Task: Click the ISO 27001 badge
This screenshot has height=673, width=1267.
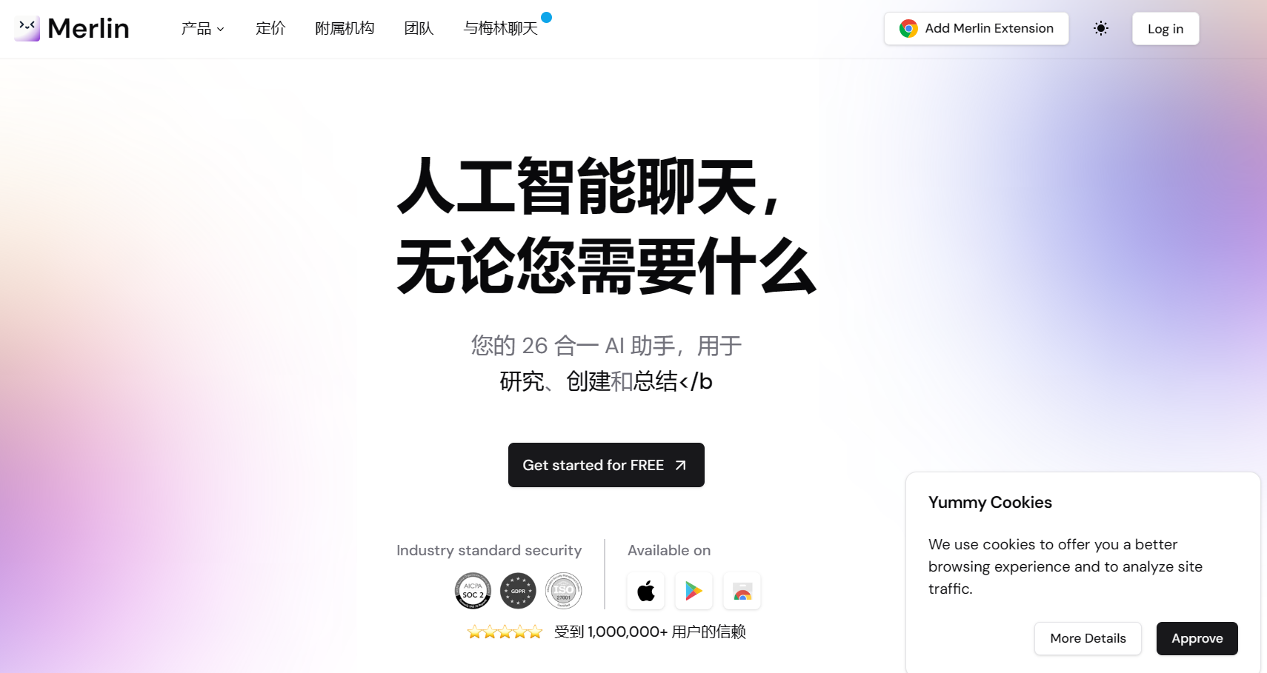Action: (x=563, y=591)
